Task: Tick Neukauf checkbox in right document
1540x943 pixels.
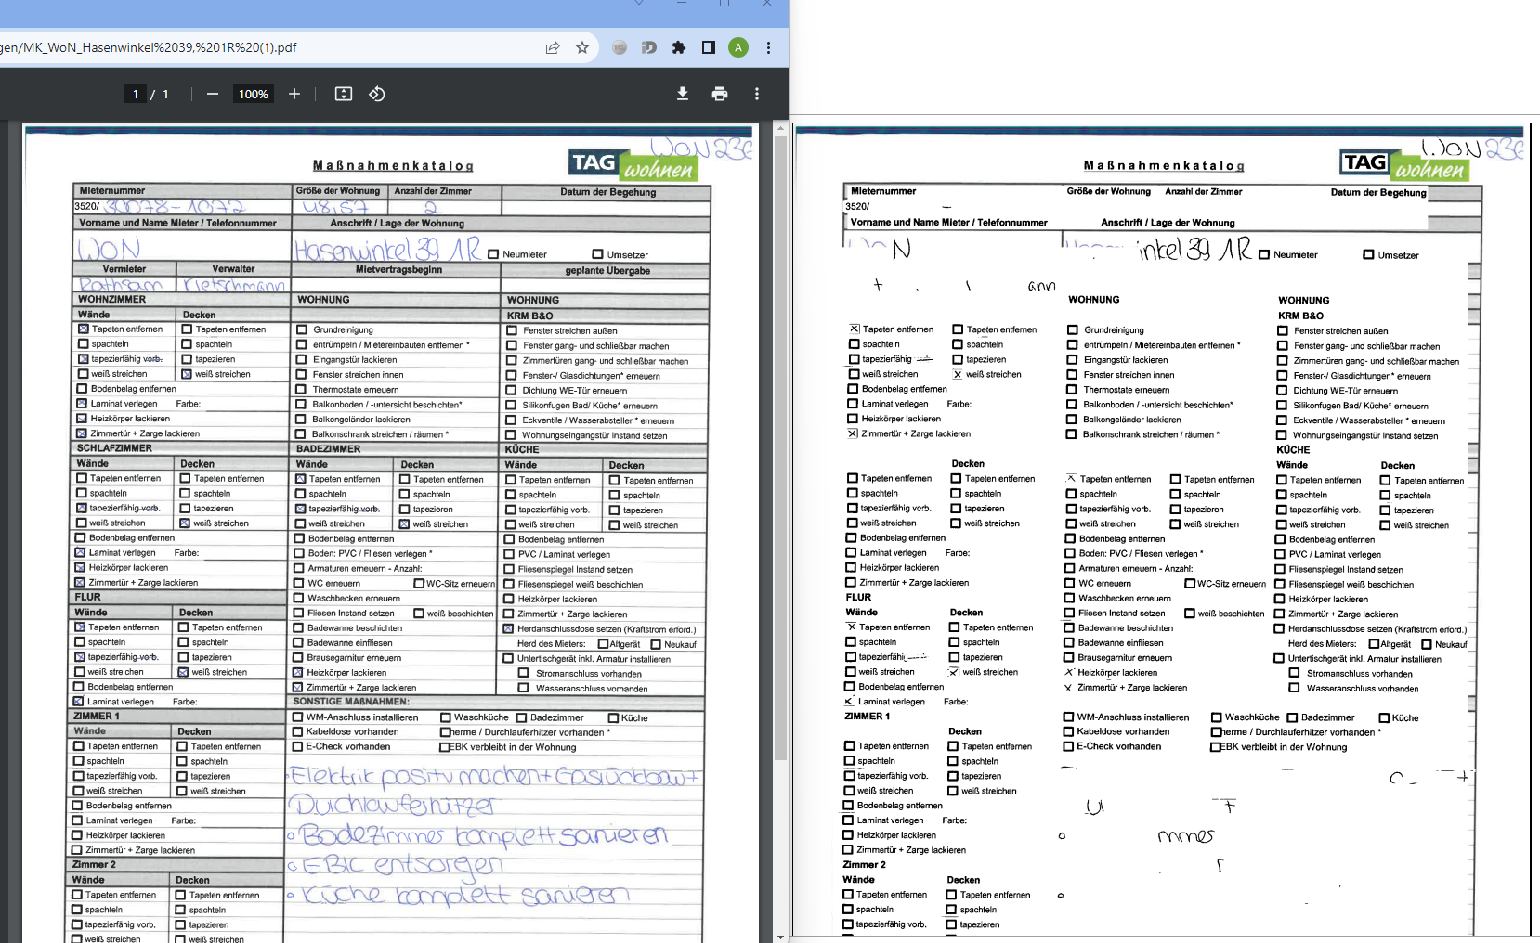Action: point(1427,644)
